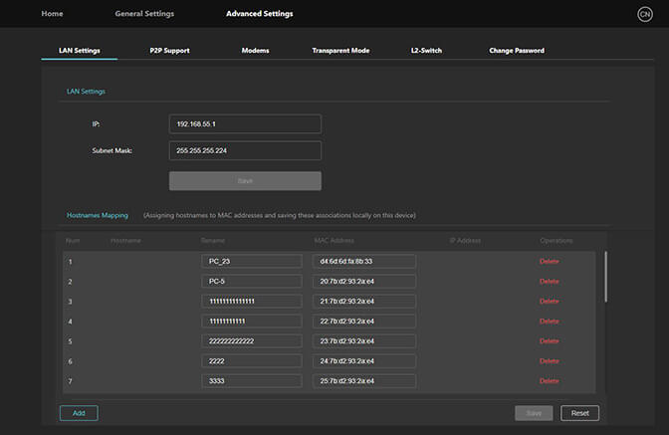
Task: Click the CN language icon
Action: coord(645,14)
